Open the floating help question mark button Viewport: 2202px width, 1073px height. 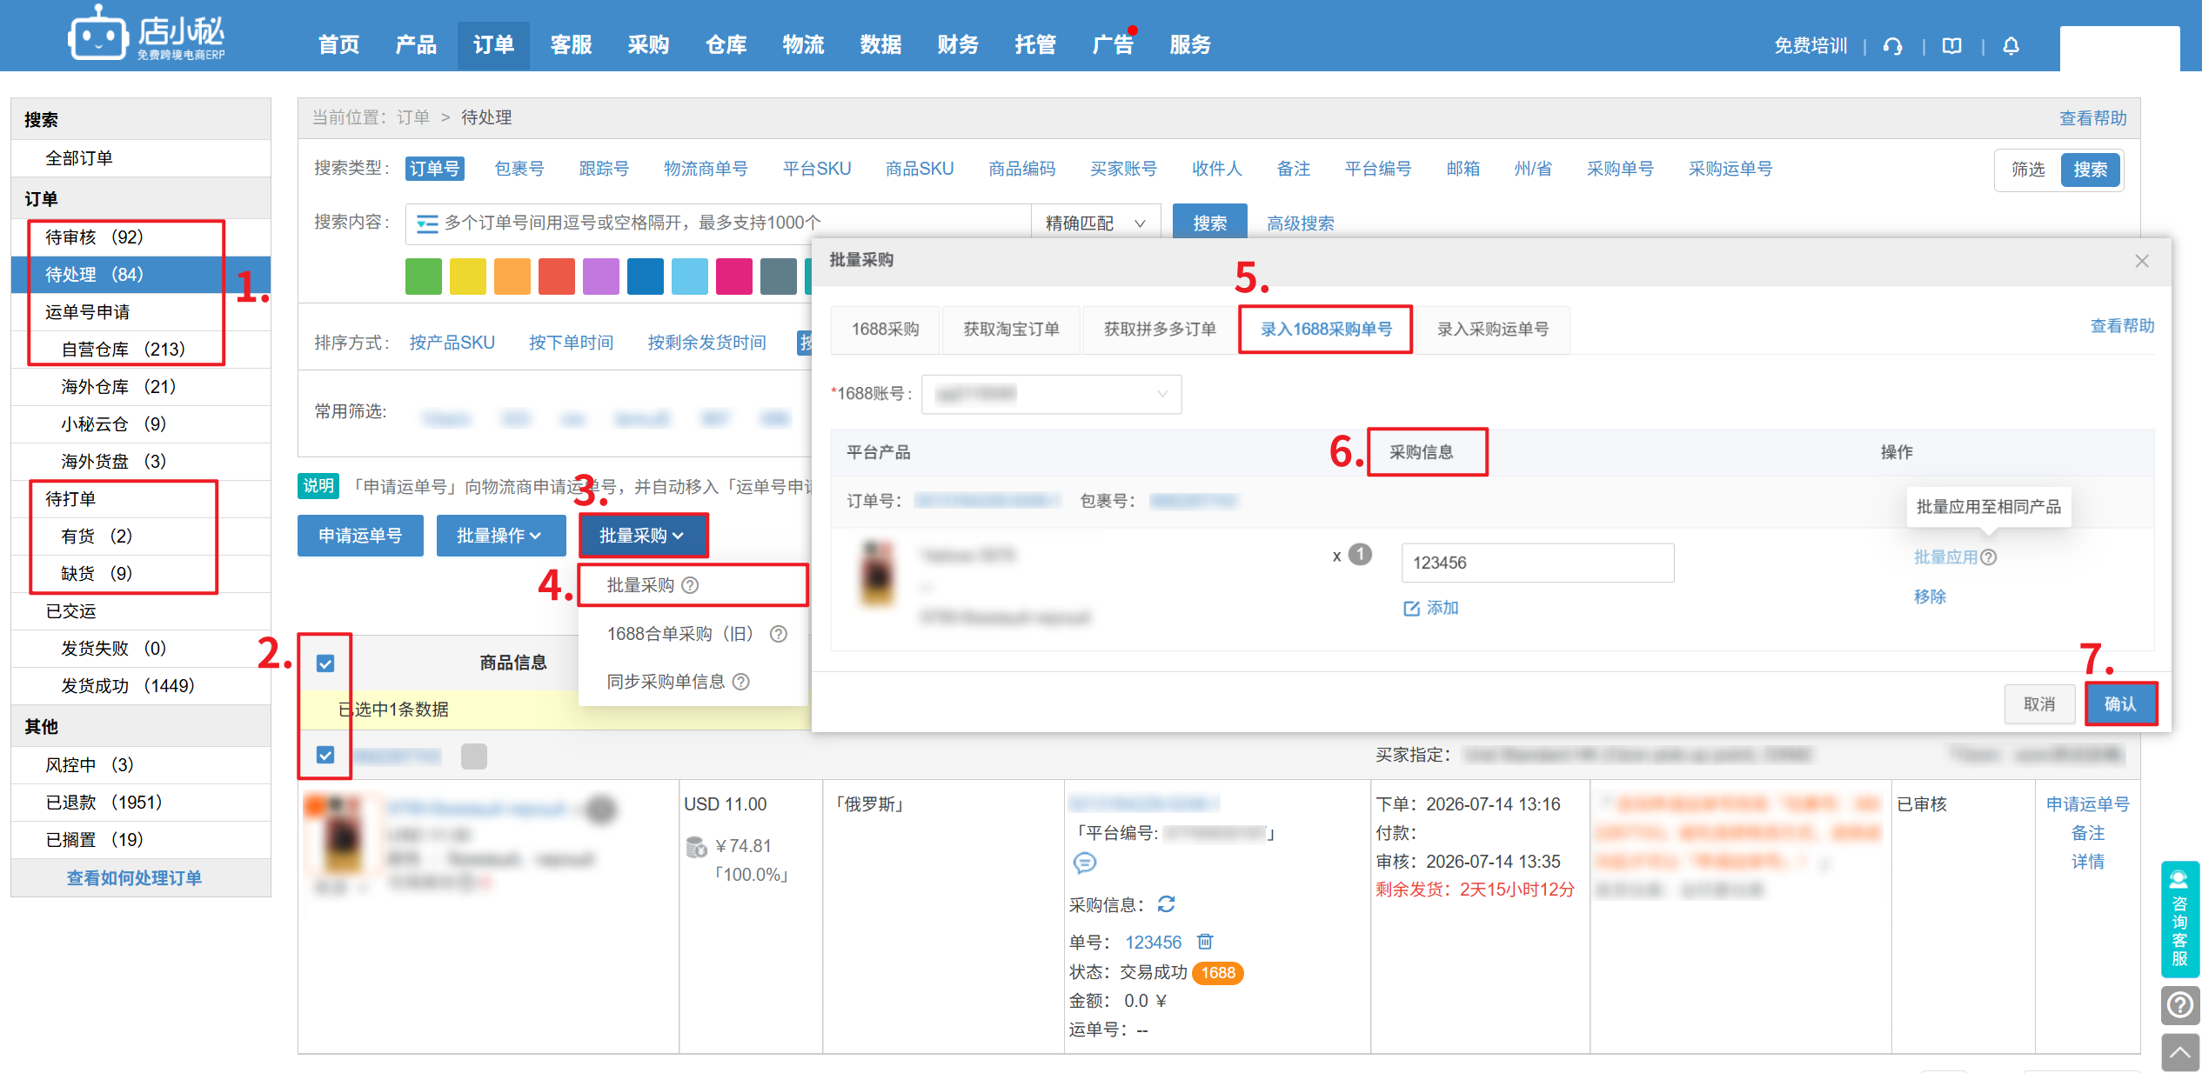(2179, 1006)
